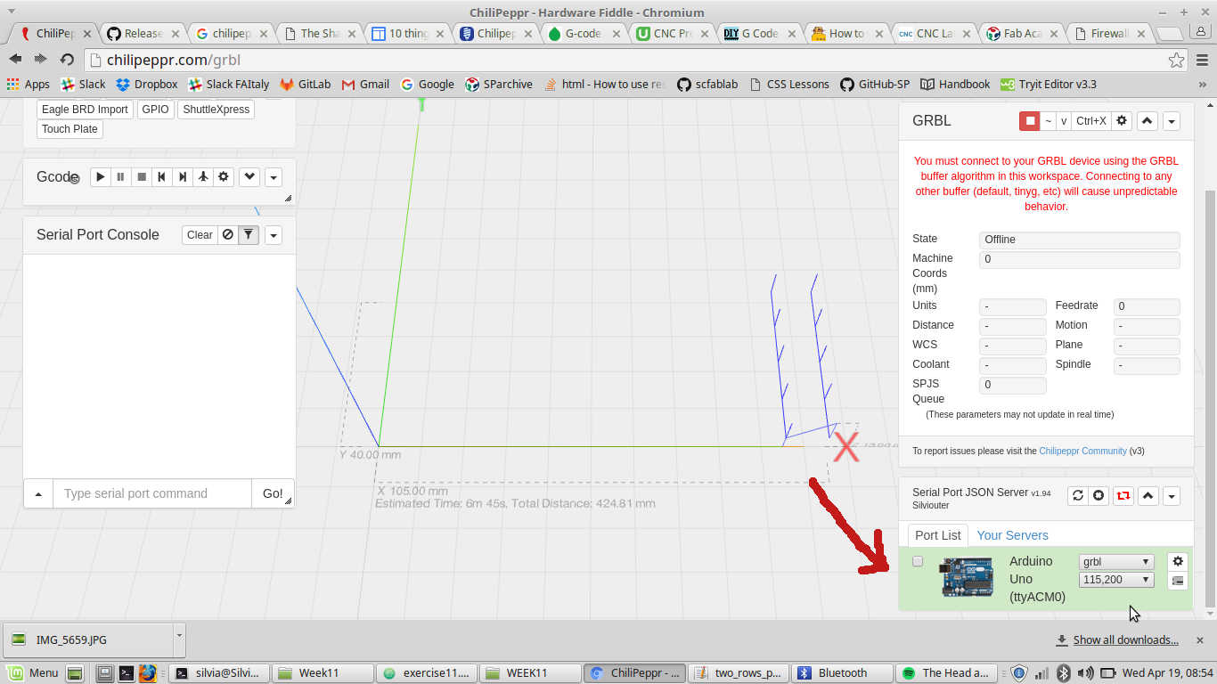1217x684 pixels.
Task: Expand command history arrow beside the serial input
Action: tap(38, 493)
